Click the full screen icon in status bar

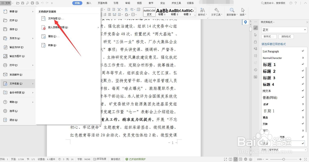point(226,159)
